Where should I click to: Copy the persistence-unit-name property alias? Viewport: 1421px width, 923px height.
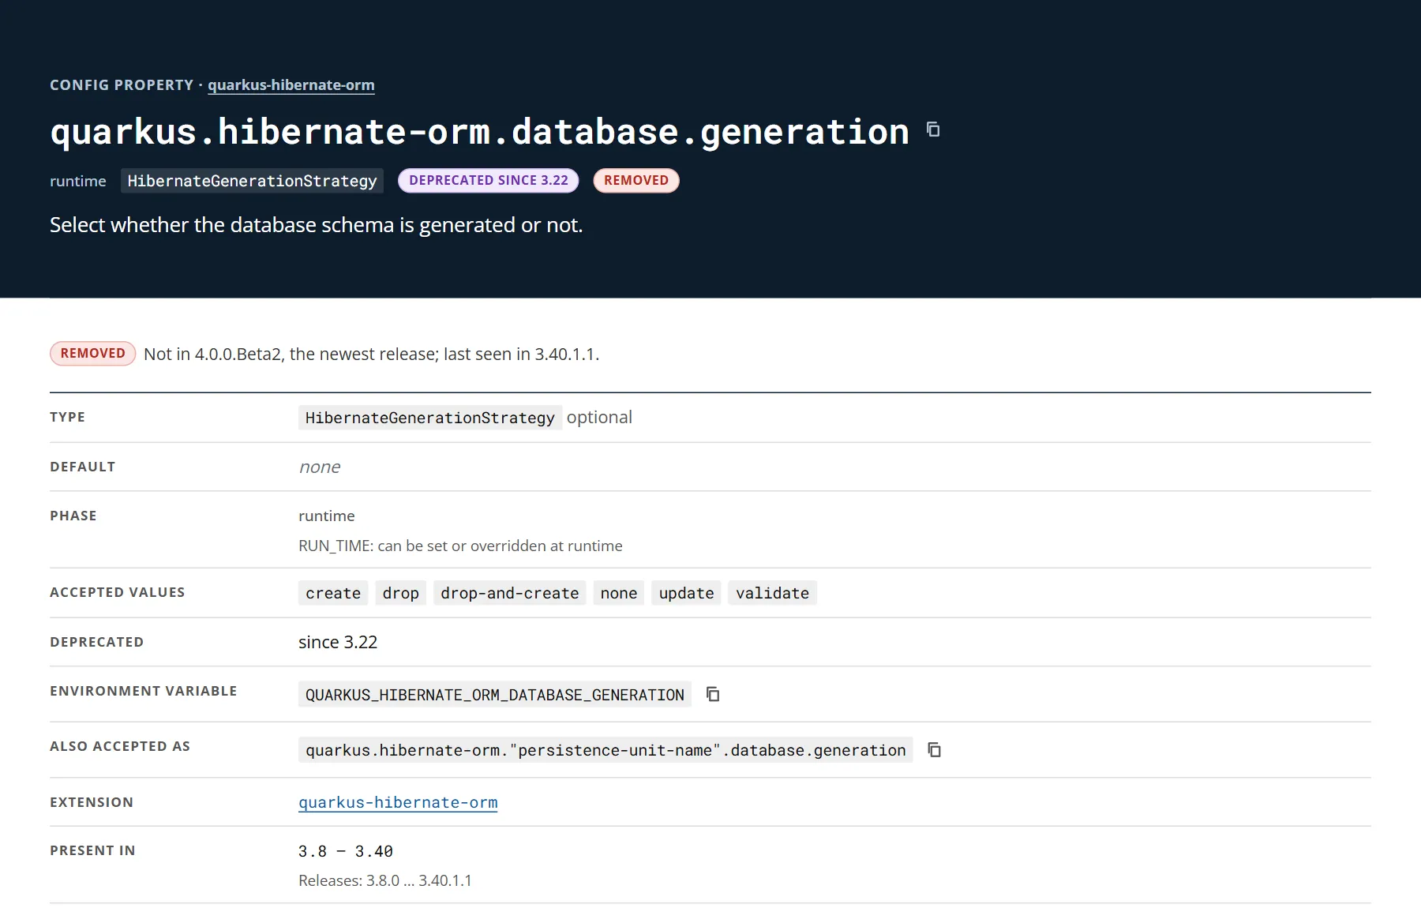(x=935, y=749)
